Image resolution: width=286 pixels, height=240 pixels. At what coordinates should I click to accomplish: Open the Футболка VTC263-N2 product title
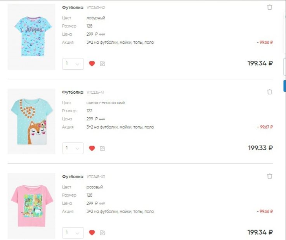[x=73, y=7]
